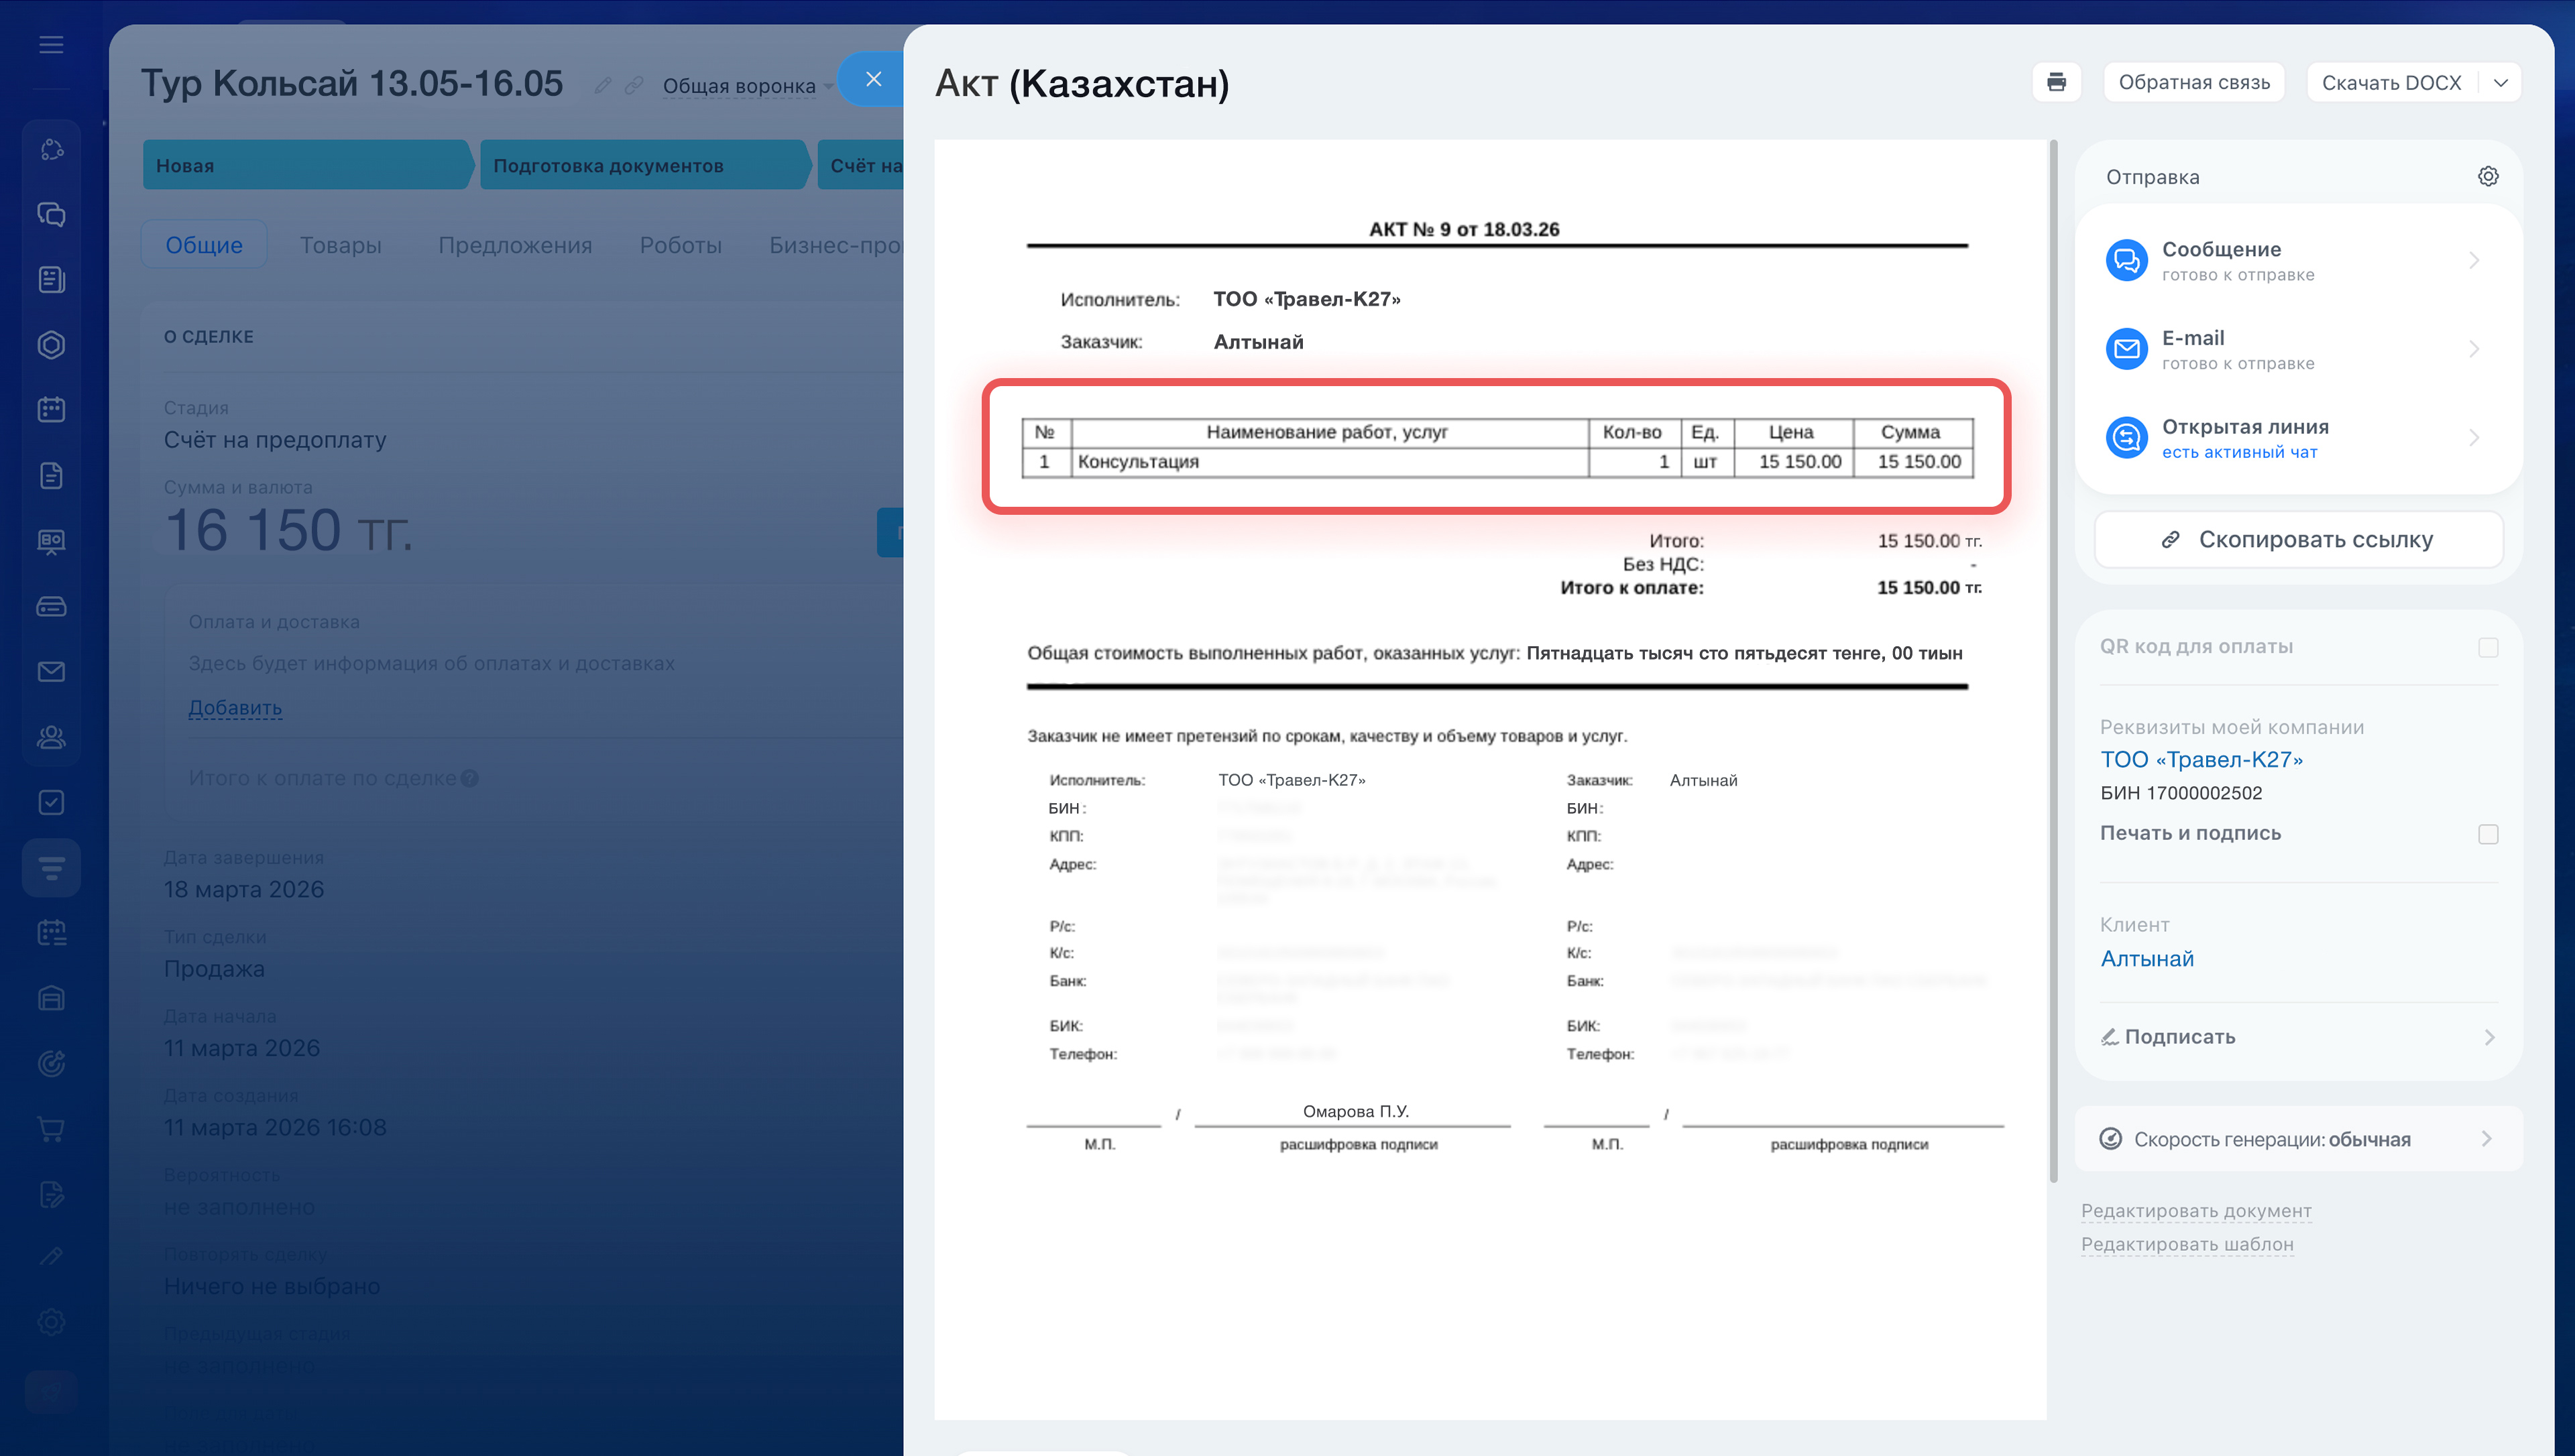2575x1456 pixels.
Task: Open the shopping cart icon in sidebar
Action: click(x=51, y=1129)
